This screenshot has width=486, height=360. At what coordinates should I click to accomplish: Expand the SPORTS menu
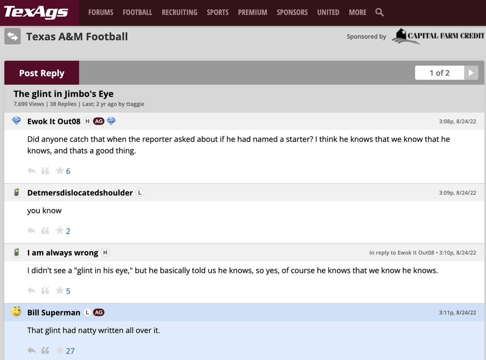point(218,13)
